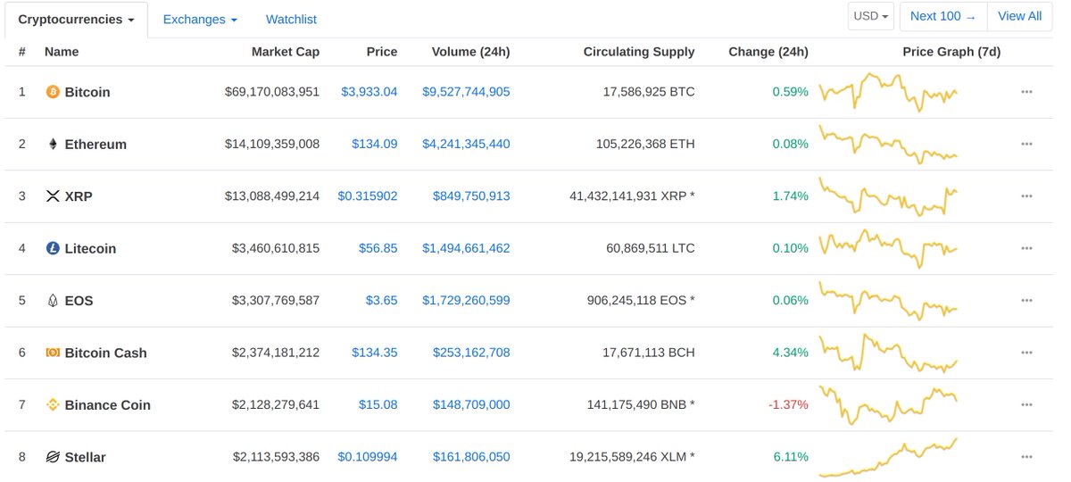This screenshot has width=1071, height=482.
Task: Open the more-options dots for Litecoin row
Action: pyautogui.click(x=1026, y=248)
